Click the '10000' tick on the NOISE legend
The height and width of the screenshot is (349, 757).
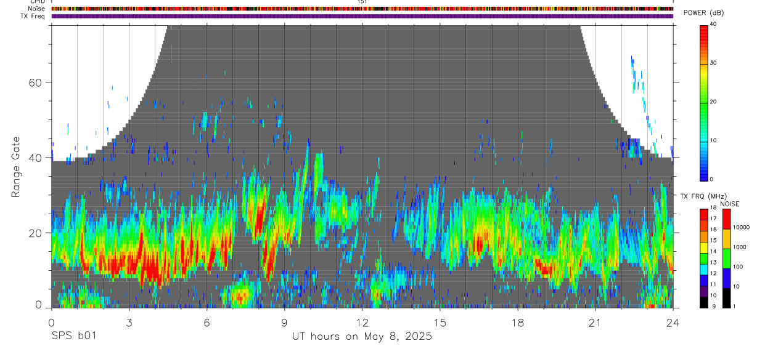pyautogui.click(x=741, y=227)
